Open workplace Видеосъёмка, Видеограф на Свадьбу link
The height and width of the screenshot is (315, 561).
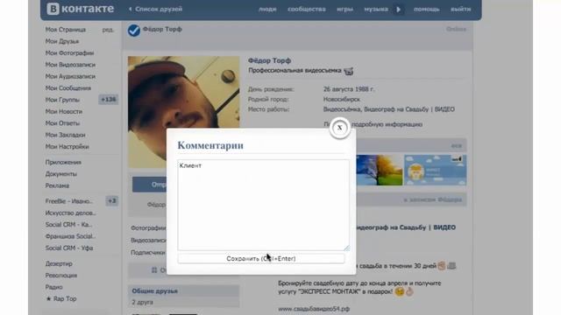pyautogui.click(x=389, y=109)
